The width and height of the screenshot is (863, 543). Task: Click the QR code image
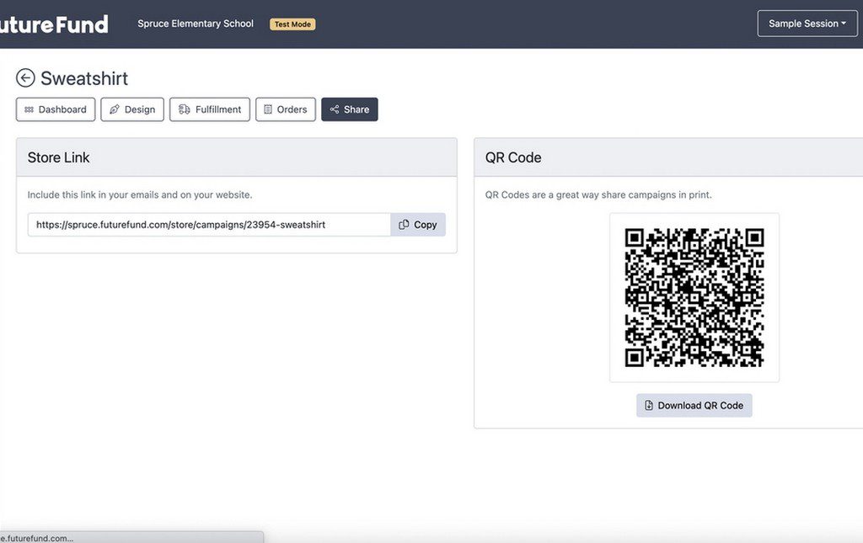pos(694,297)
